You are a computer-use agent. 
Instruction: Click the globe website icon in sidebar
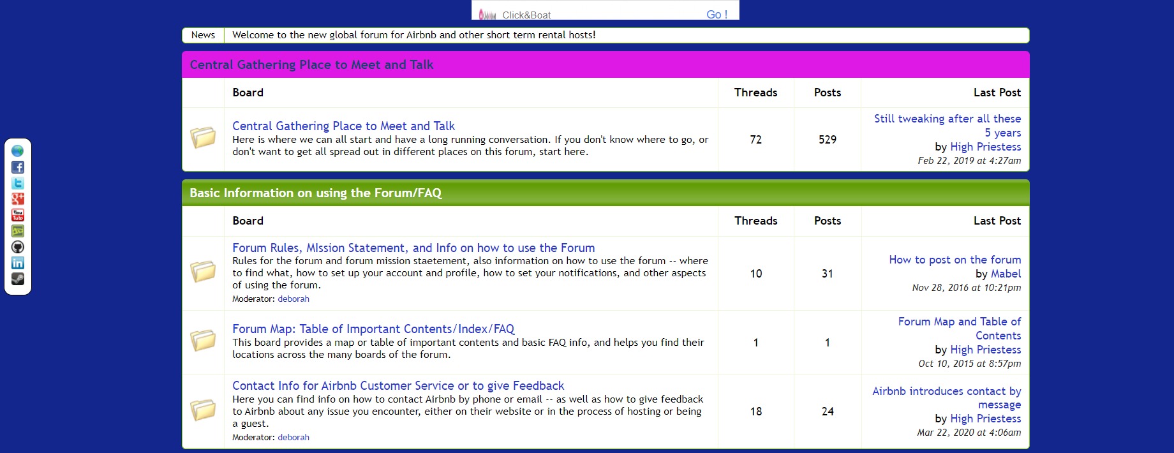18,151
